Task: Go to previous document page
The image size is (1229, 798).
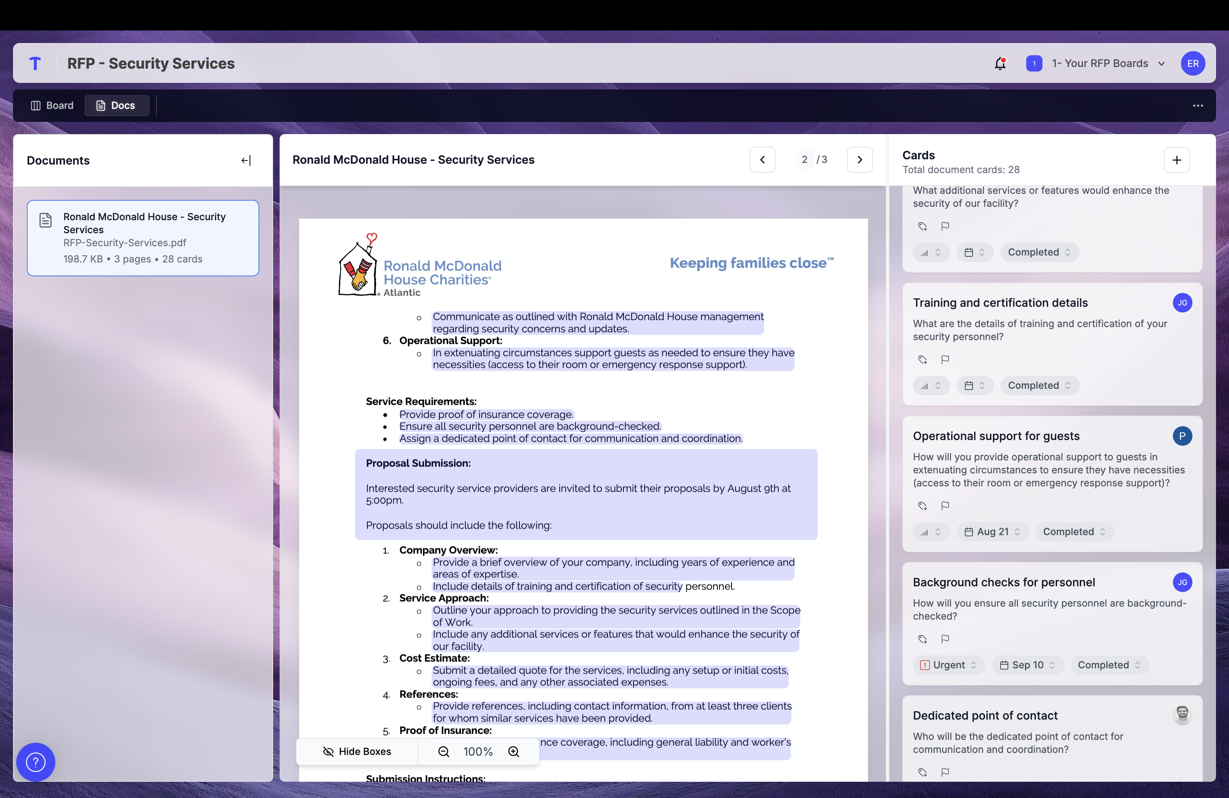Action: click(x=762, y=160)
